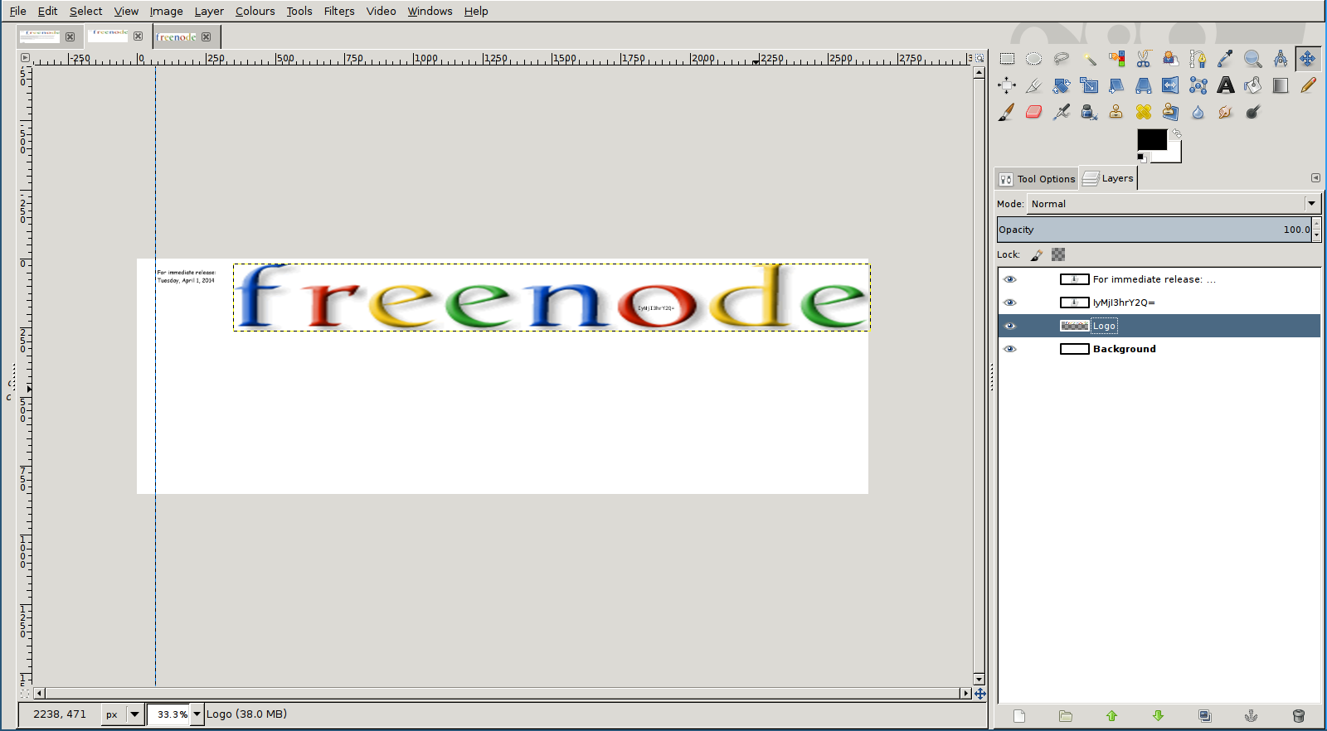Select the Paths tool
This screenshot has height=731, width=1327.
pyautogui.click(x=1198, y=59)
